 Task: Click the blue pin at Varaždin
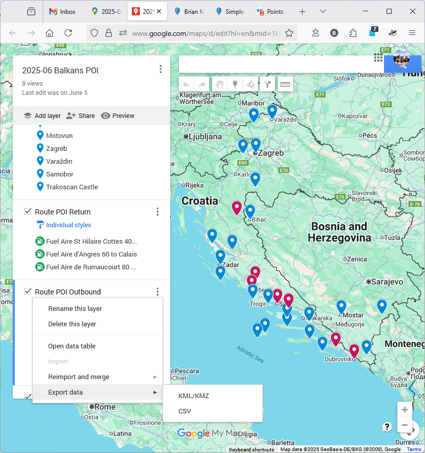click(x=272, y=111)
